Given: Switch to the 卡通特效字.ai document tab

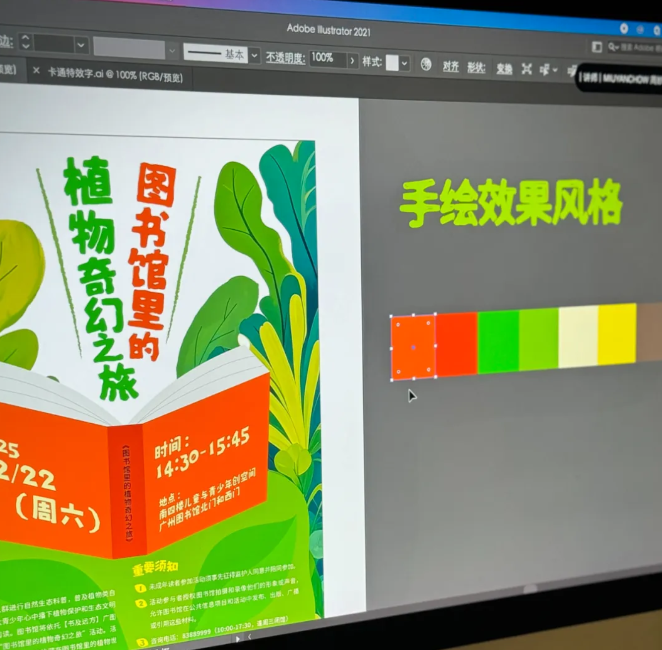Looking at the screenshot, I should [115, 75].
